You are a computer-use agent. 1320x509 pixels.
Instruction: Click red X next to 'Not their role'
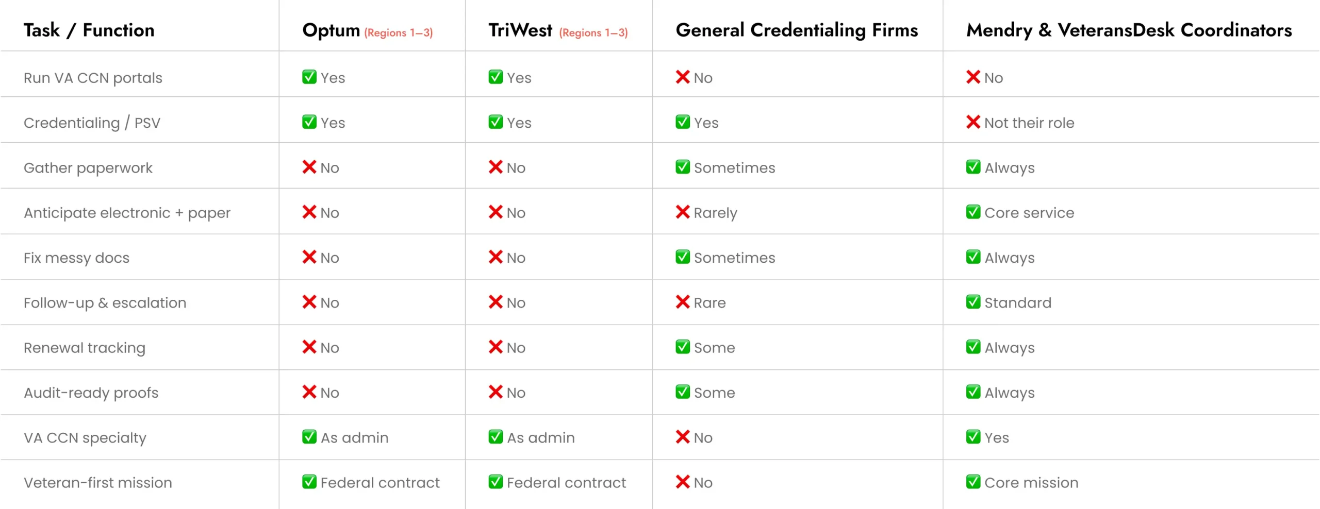[972, 122]
